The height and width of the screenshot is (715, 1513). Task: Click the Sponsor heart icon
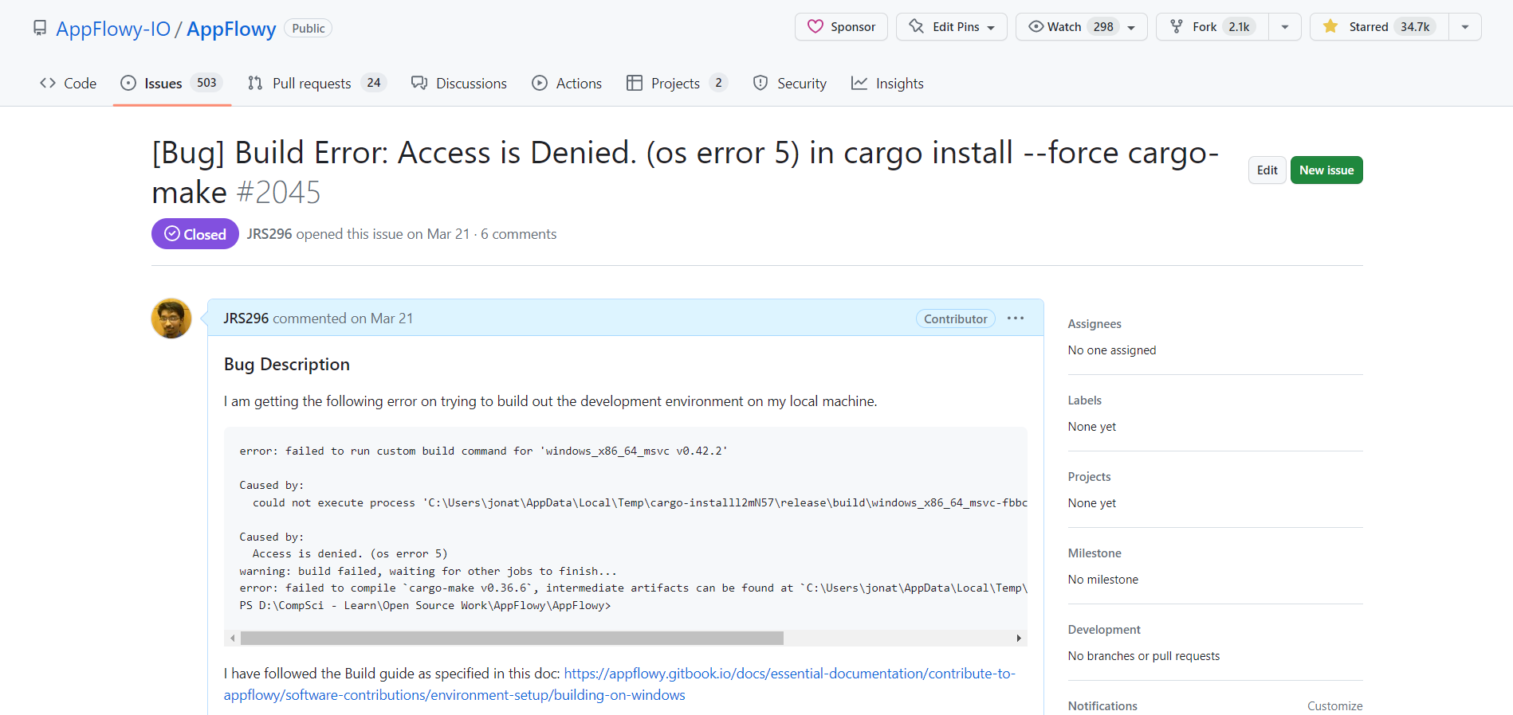(815, 26)
